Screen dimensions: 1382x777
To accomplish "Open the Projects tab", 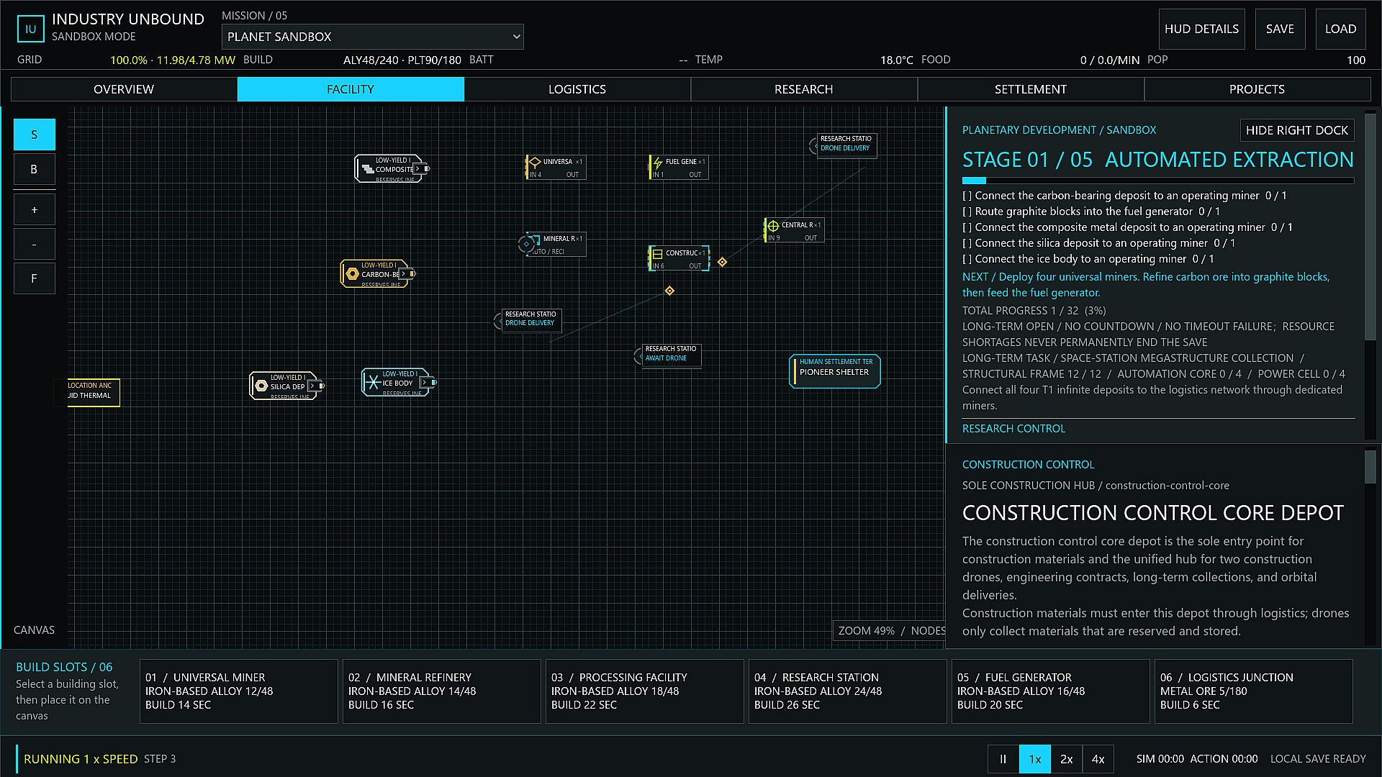I will click(x=1257, y=89).
